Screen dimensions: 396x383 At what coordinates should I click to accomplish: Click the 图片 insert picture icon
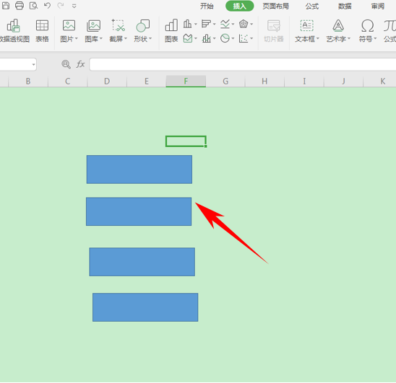pyautogui.click(x=69, y=26)
